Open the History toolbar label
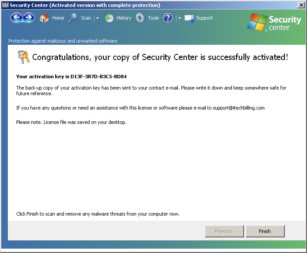Screen dimensions: 307x253 [124, 18]
